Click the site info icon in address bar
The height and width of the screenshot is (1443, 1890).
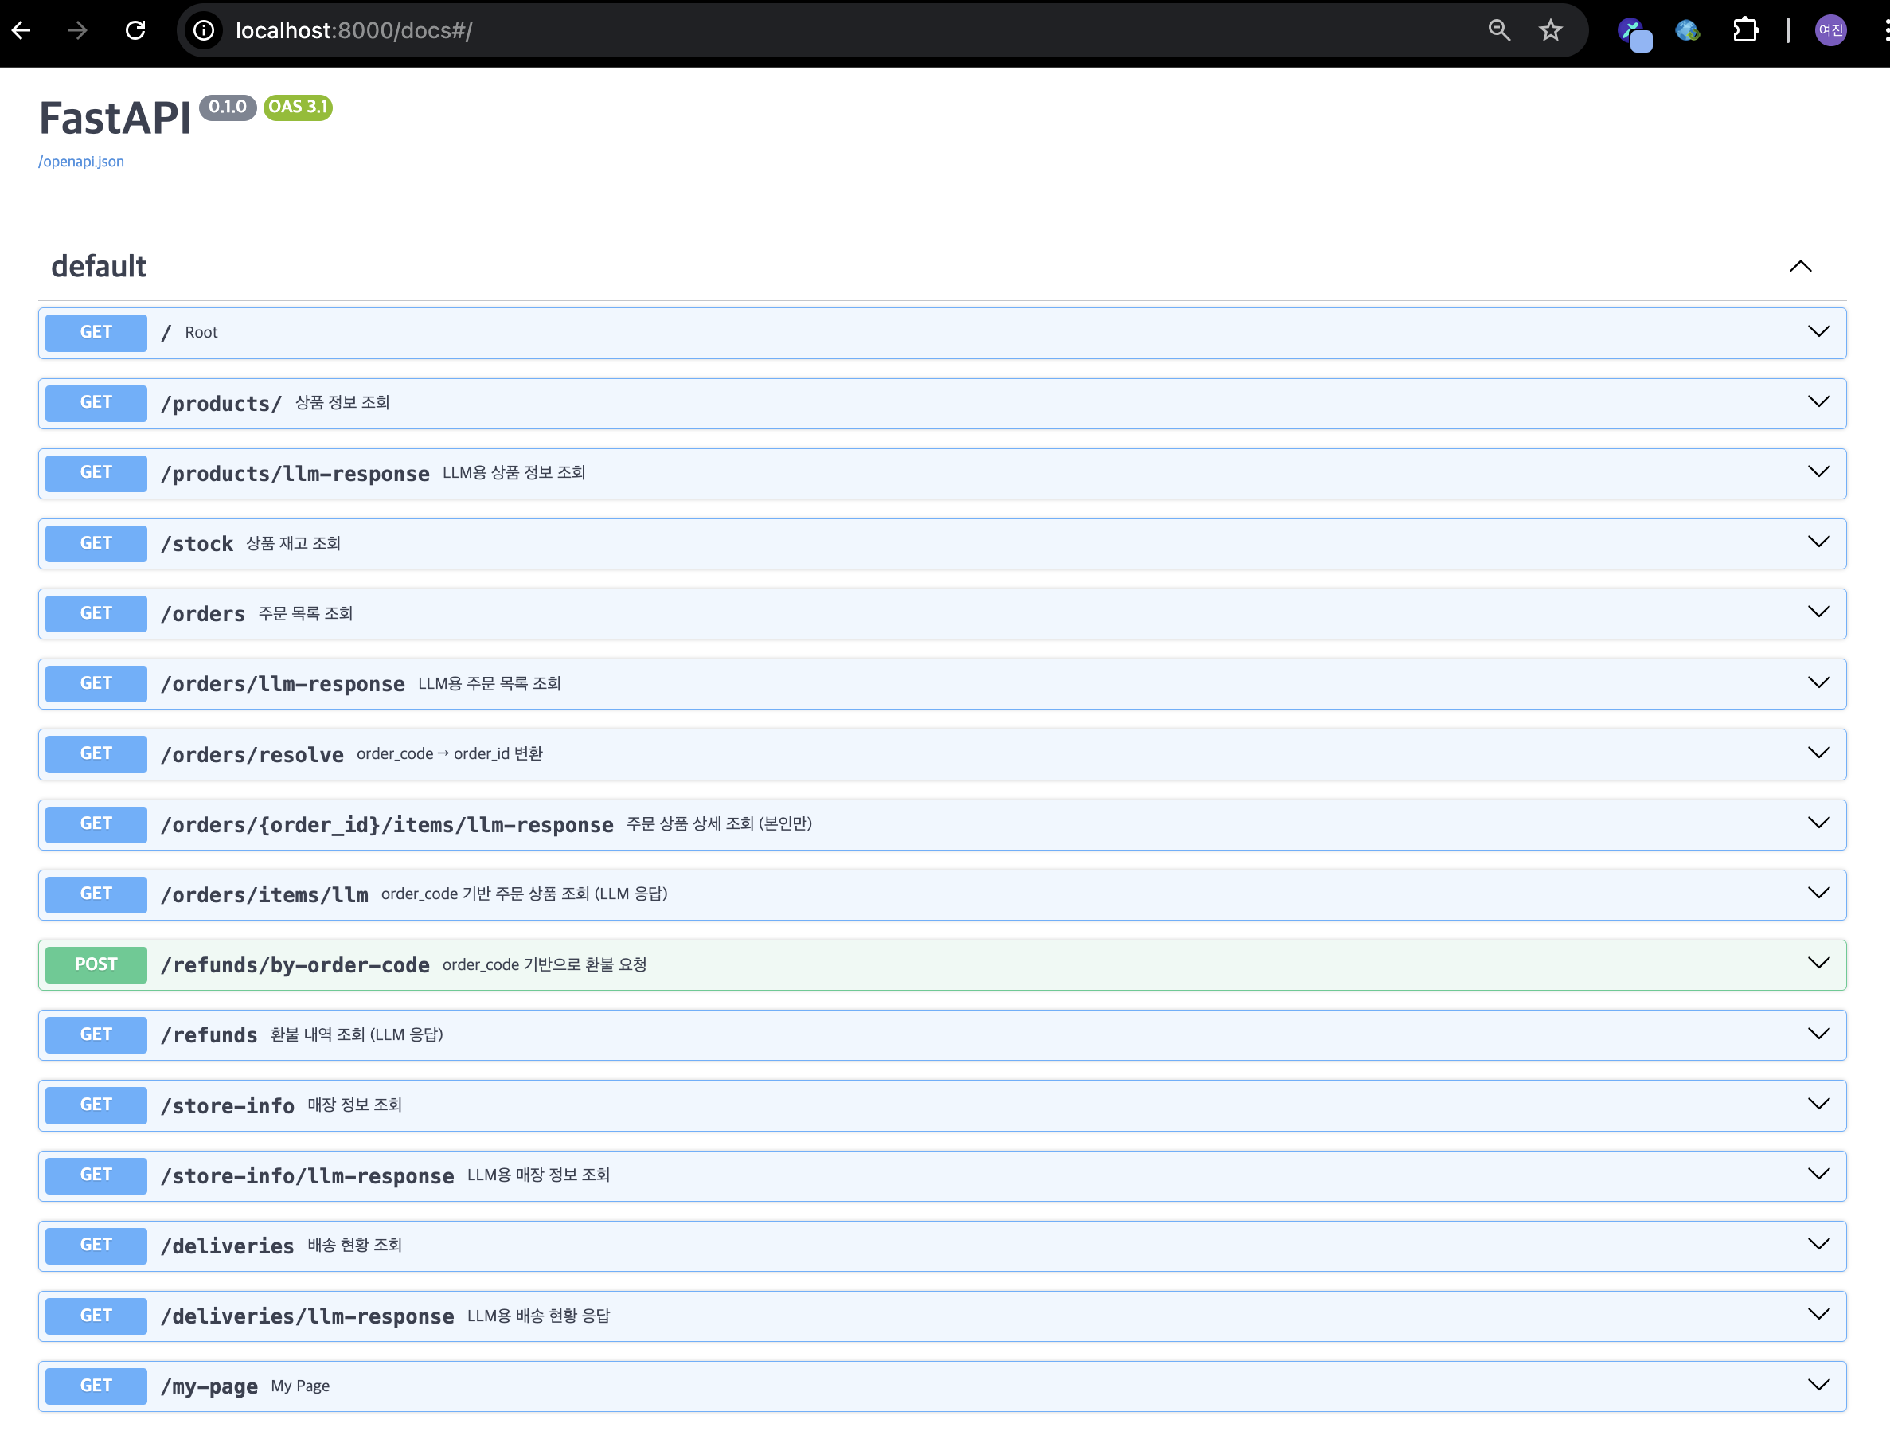pos(204,31)
